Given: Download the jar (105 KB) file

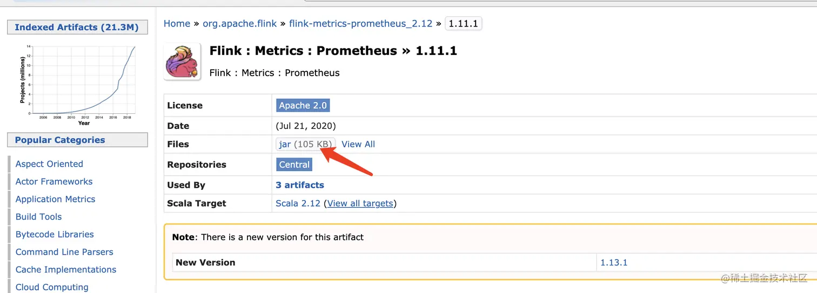Looking at the screenshot, I should tap(306, 144).
